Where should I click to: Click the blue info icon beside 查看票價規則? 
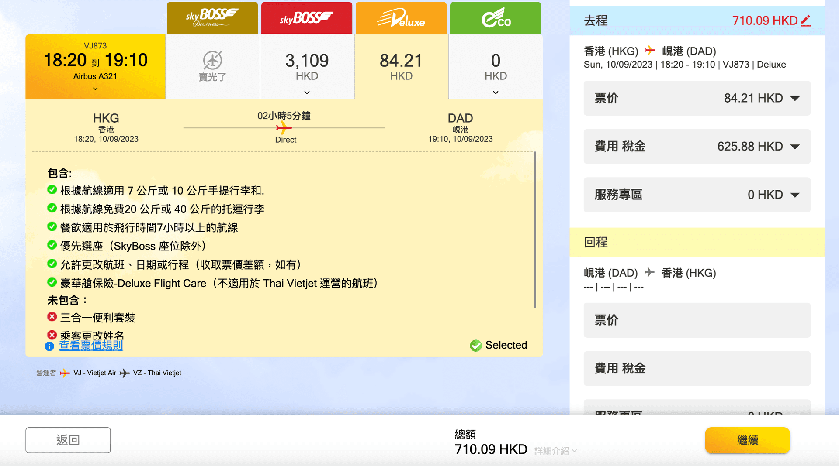49,346
